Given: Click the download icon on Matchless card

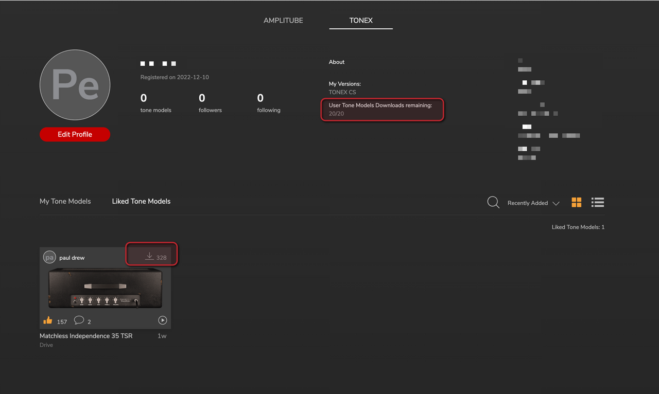Looking at the screenshot, I should [x=149, y=256].
